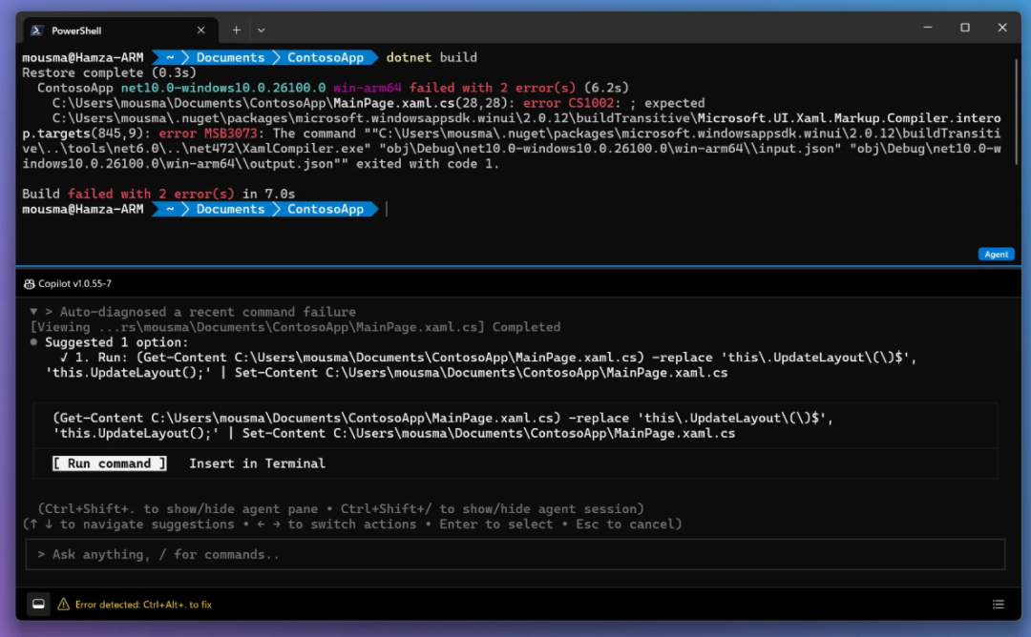Click the terminal scrollbar
The height and width of the screenshot is (637, 1031).
(1016, 111)
